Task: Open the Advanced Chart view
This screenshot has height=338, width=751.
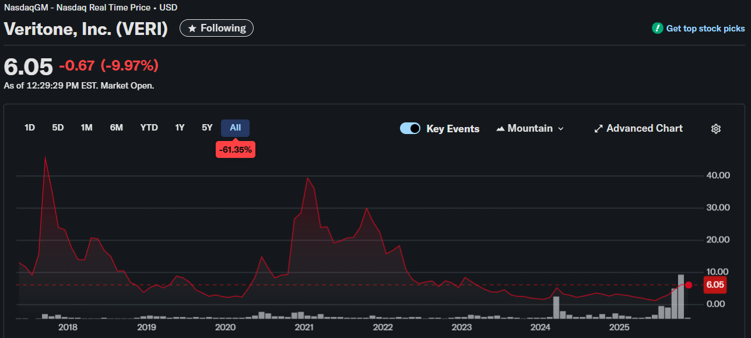Action: click(x=638, y=129)
